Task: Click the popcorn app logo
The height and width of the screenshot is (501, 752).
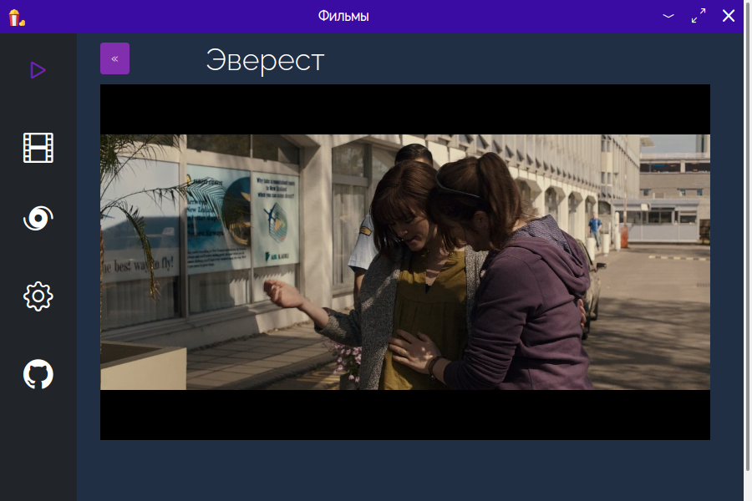Action: click(x=16, y=18)
